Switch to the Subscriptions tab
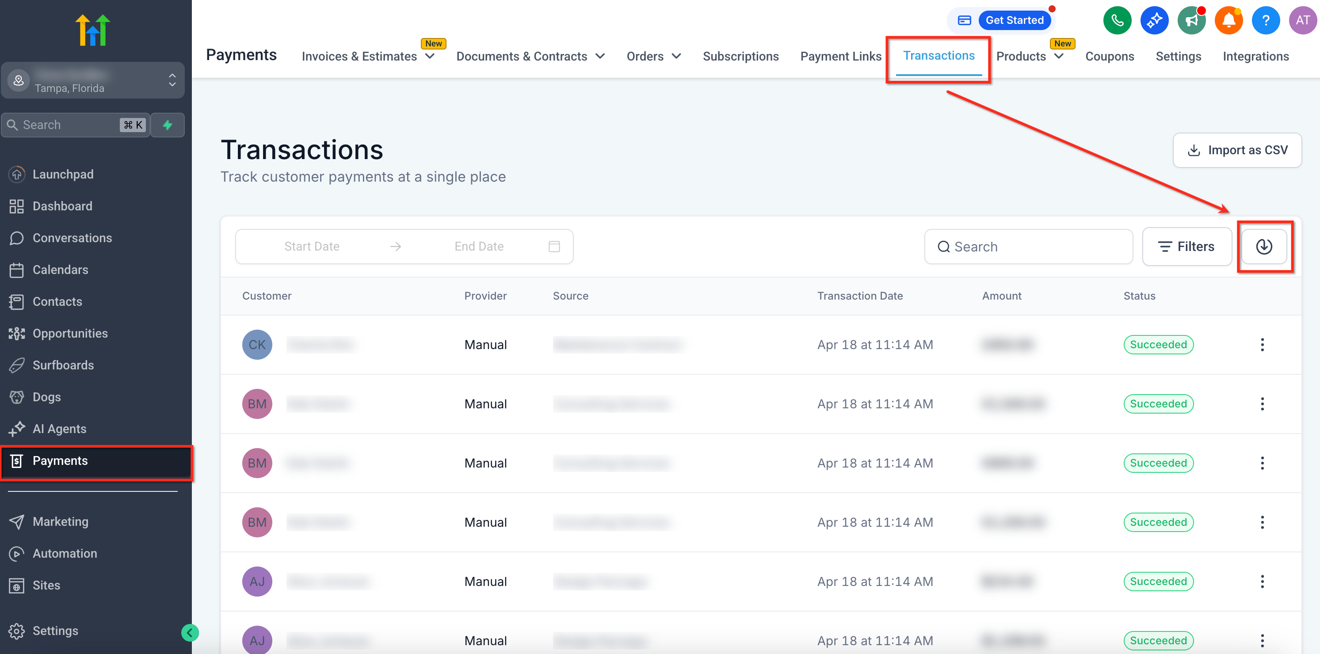The height and width of the screenshot is (654, 1320). coord(740,56)
